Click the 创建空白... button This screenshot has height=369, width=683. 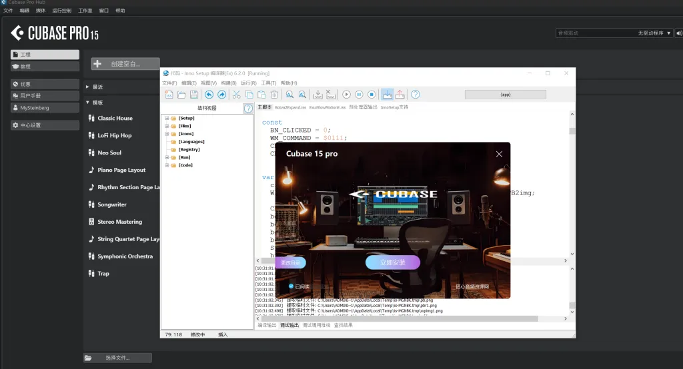[125, 64]
